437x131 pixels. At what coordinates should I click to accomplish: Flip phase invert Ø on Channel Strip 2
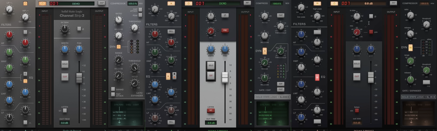tap(79, 29)
